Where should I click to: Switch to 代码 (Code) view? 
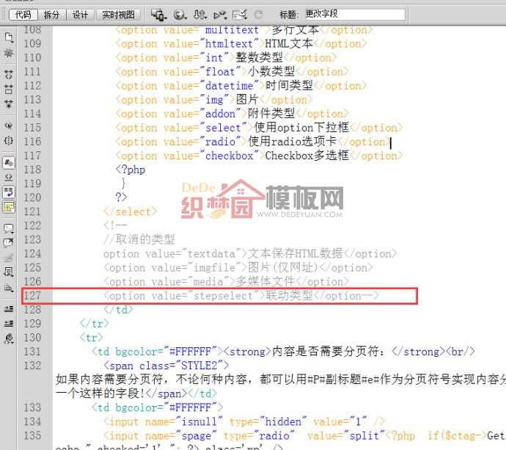[23, 14]
